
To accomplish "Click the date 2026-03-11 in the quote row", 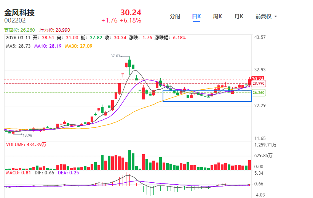I will [x=18, y=38].
